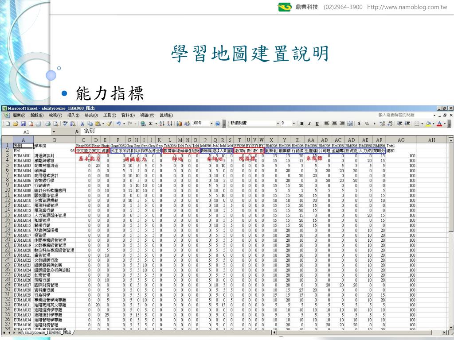This screenshot has width=454, height=340.
Task: Click the Insert Function fx icon
Action: click(x=77, y=131)
